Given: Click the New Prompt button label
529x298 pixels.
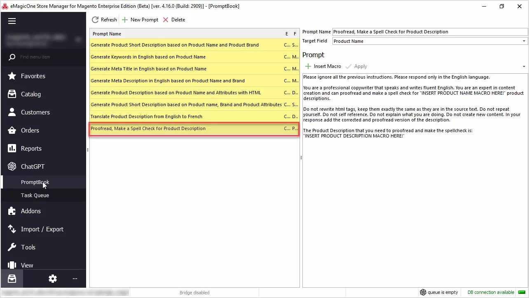Looking at the screenshot, I should 144,20.
